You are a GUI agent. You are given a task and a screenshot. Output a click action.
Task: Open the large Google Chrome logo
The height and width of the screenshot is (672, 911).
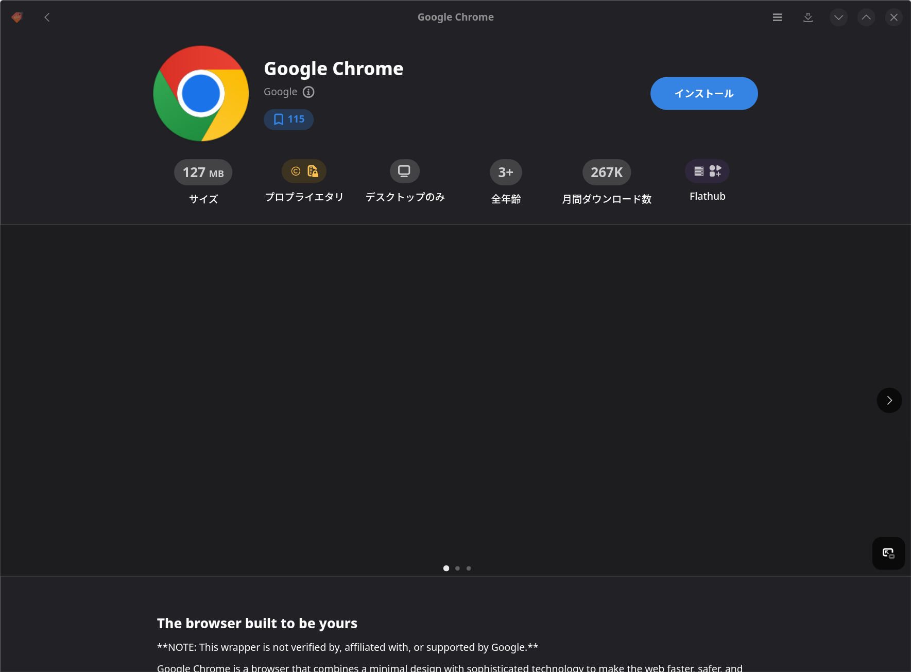tap(201, 93)
